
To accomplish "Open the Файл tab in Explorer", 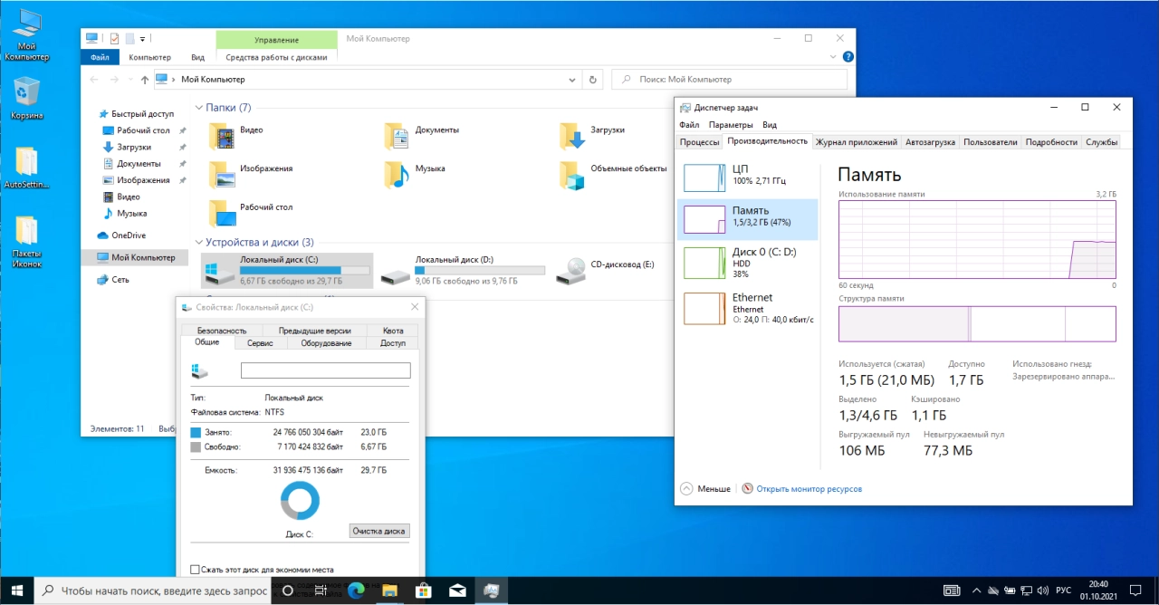I will (100, 57).
